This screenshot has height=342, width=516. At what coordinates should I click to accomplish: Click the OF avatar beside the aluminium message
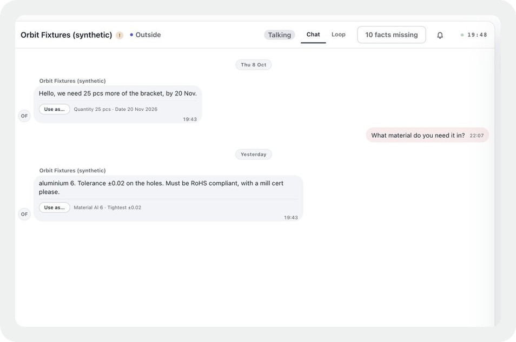[x=24, y=214]
